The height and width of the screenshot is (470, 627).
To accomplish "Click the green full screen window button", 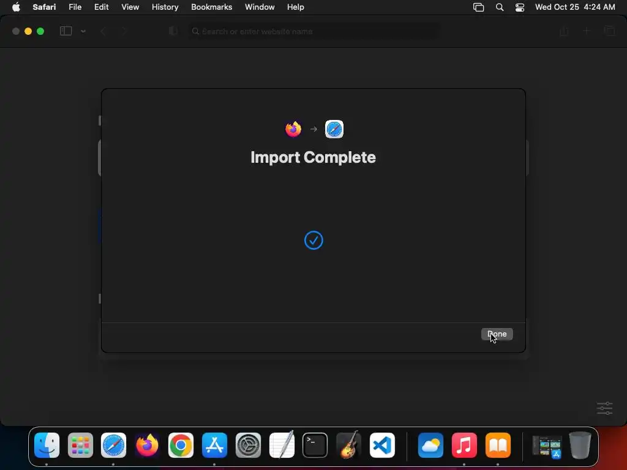I will click(40, 31).
